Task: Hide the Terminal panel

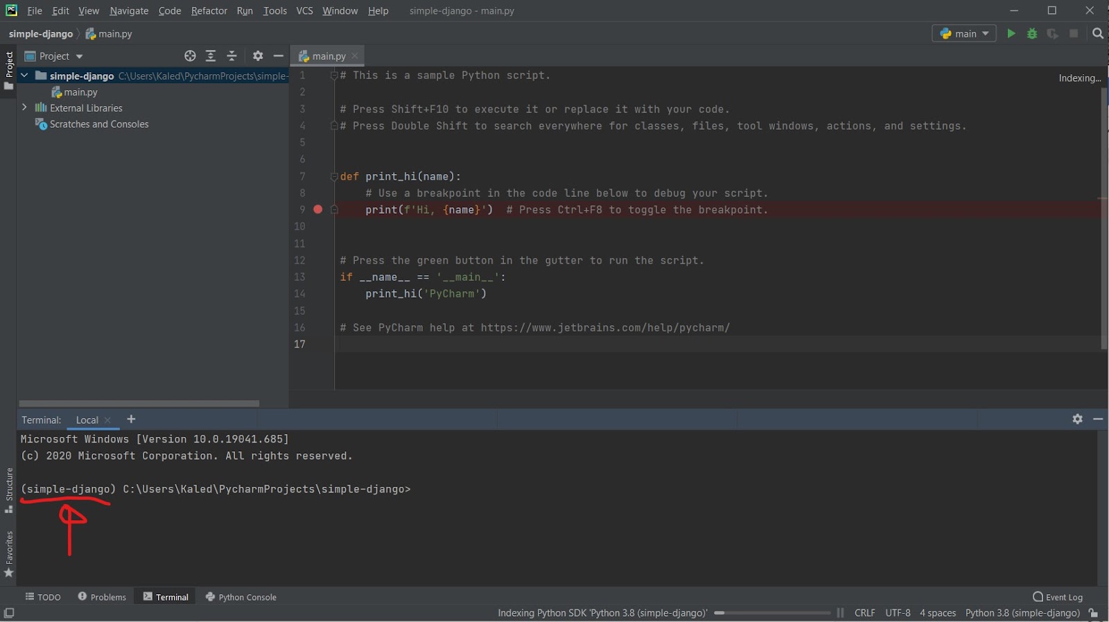Action: (1098, 419)
